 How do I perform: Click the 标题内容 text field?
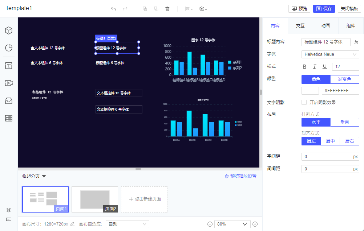(x=326, y=42)
